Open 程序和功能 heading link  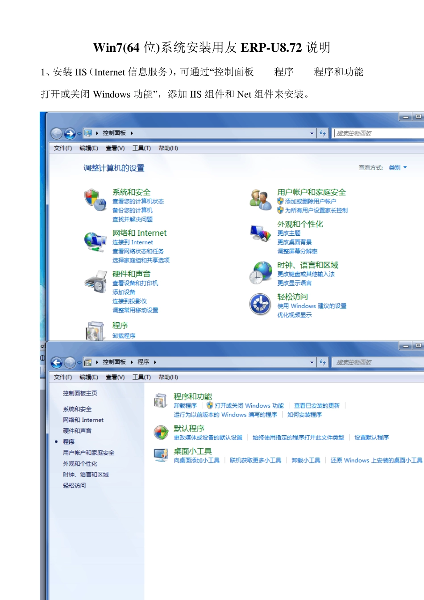pyautogui.click(x=193, y=396)
